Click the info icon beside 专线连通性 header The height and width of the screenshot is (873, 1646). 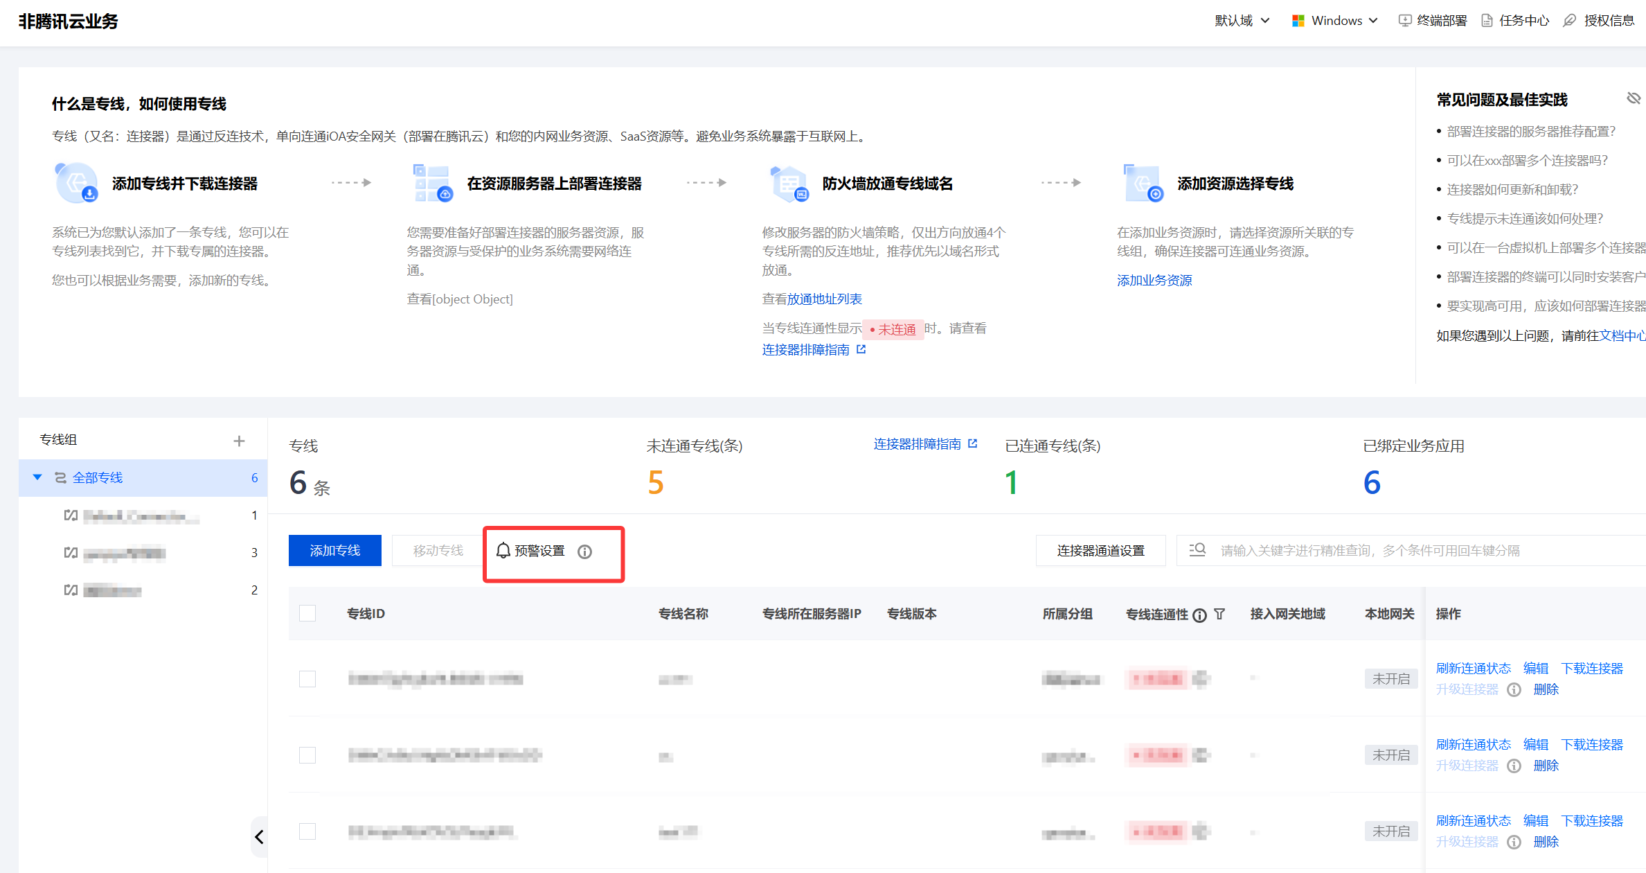click(1200, 615)
